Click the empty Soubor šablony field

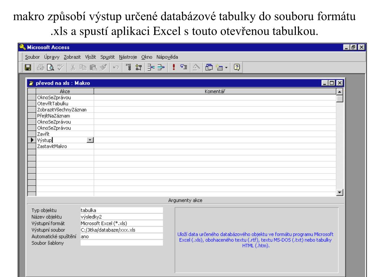pos(121,243)
